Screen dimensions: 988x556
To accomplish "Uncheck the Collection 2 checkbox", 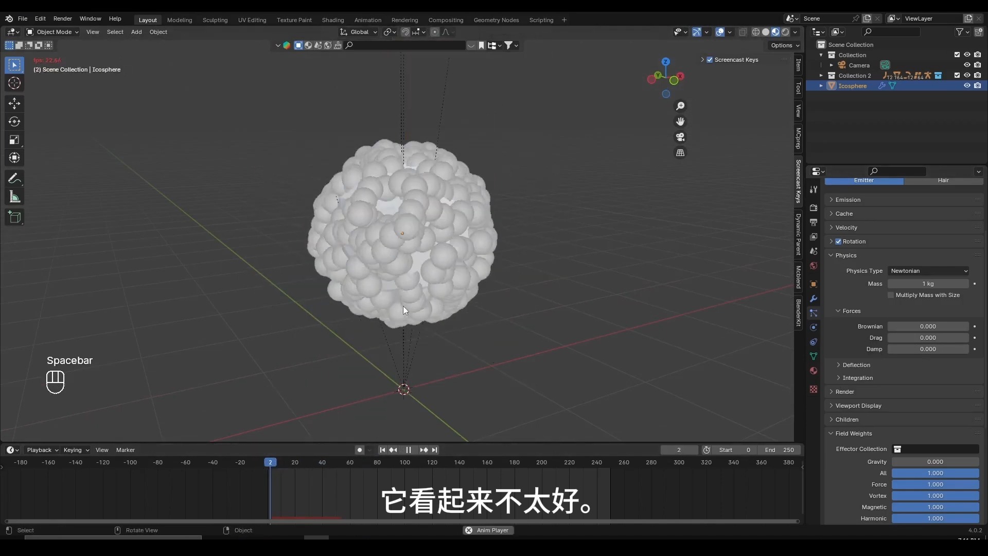I will click(x=956, y=75).
